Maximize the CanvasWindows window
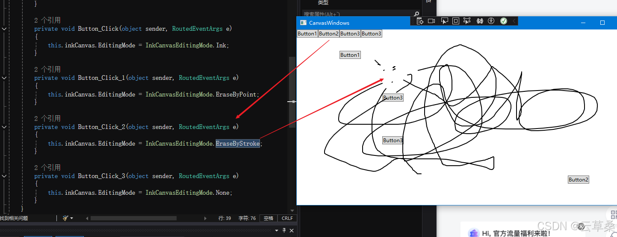 602,23
